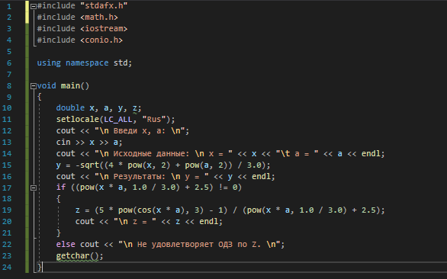Click the 'double' type keyword
This screenshot has height=279, width=447.
[x=70, y=107]
